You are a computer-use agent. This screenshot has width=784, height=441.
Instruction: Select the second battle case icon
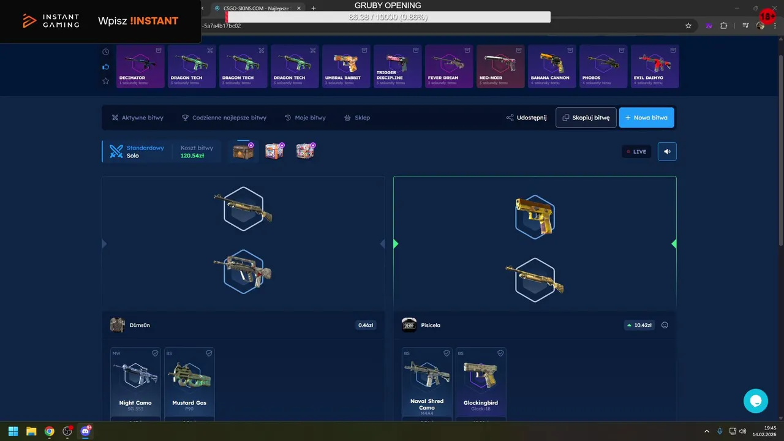[x=274, y=151]
